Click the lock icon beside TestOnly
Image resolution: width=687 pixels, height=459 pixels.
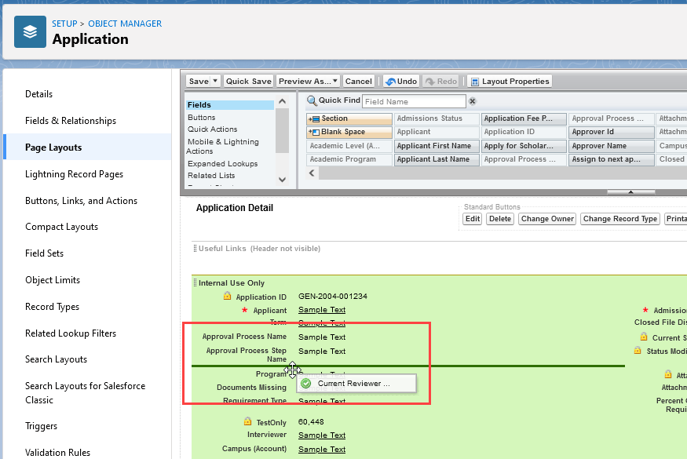pyautogui.click(x=247, y=421)
